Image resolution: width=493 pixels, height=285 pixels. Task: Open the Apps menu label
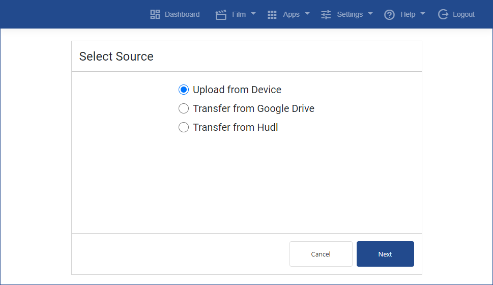pyautogui.click(x=291, y=14)
